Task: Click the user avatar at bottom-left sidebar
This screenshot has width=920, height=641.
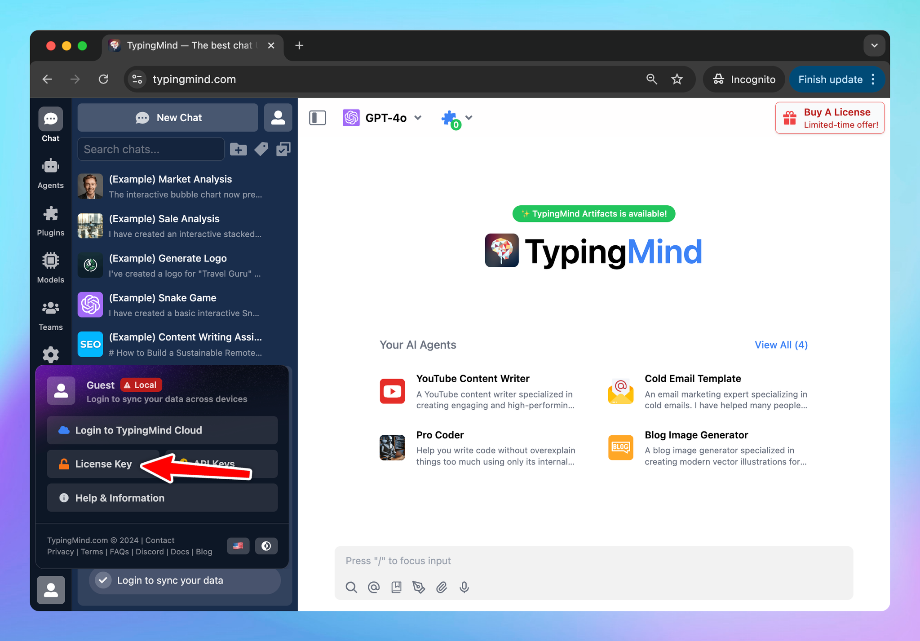Action: 51,590
